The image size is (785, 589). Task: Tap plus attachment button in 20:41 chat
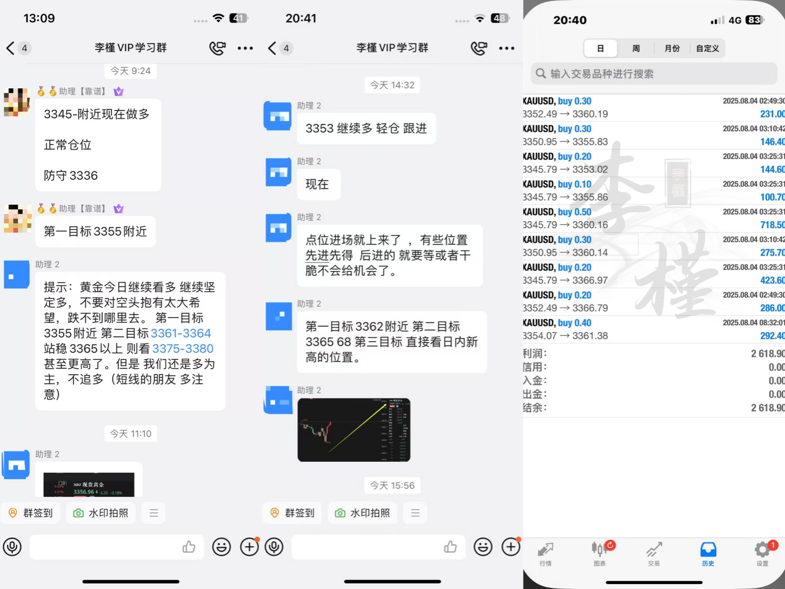[x=511, y=547]
